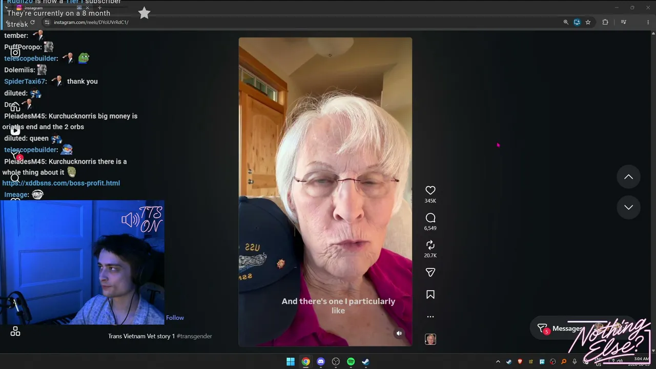The width and height of the screenshot is (656, 369).
Task: Click the SpiderTaxi67 username in chat
Action: (25, 81)
